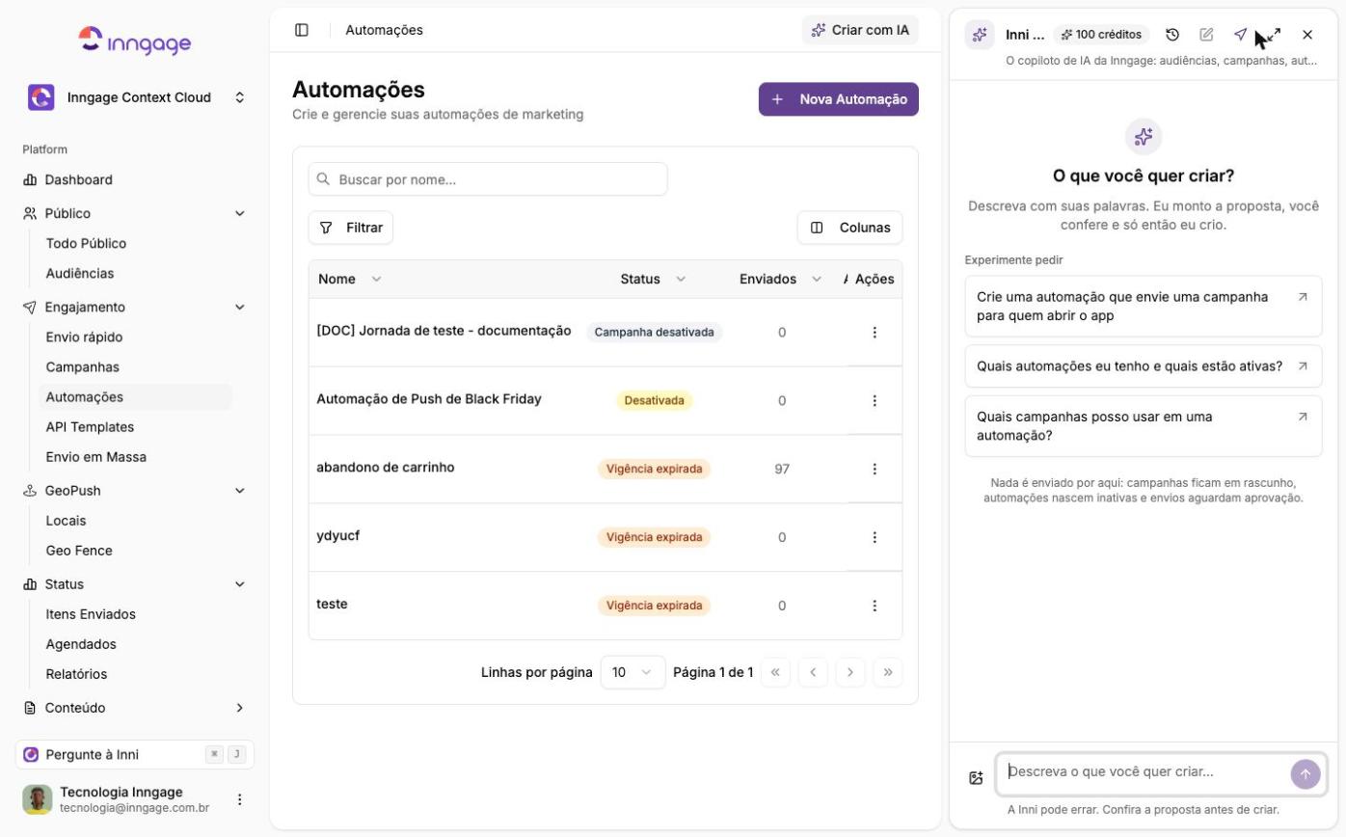Collapse the Engajamento section

[135, 307]
